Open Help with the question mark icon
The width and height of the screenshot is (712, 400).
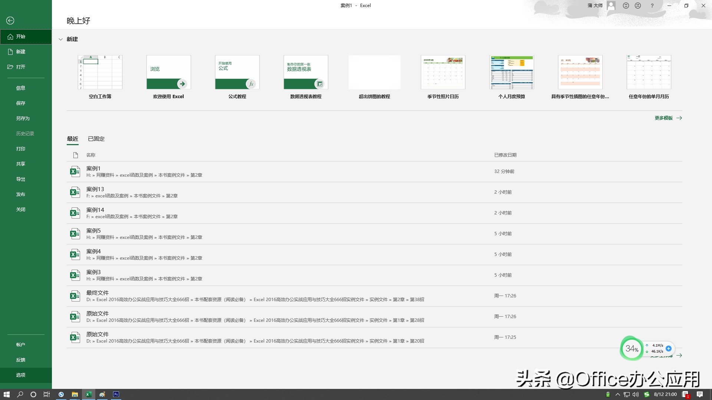coord(652,6)
